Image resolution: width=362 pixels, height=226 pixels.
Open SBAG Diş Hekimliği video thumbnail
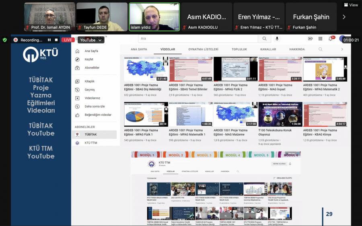146,69
